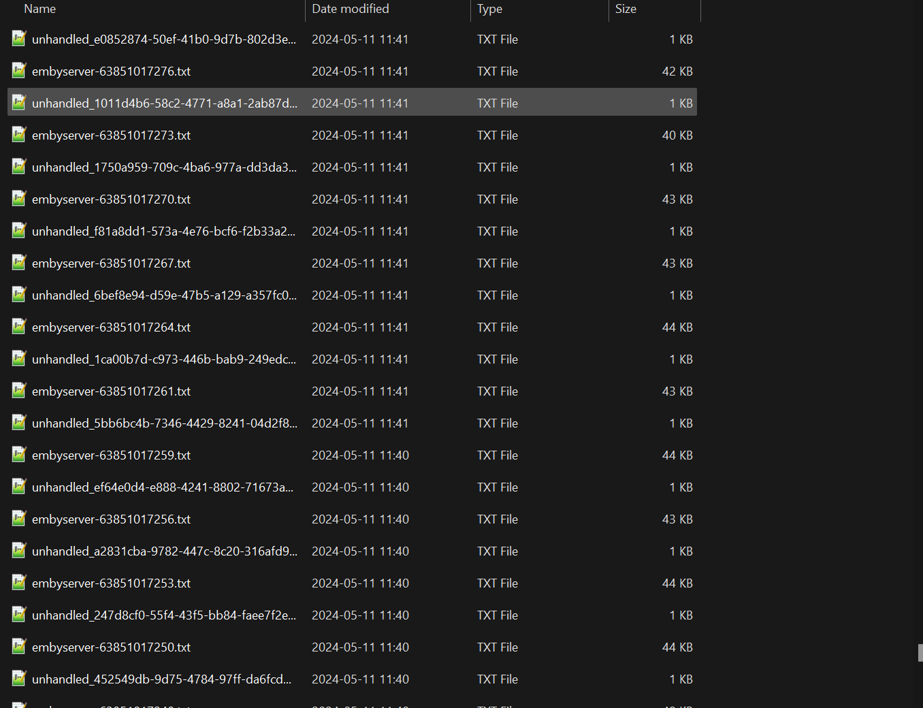Select file name unhandled_e0852874-50ef-41b0-9d7b-802d3e...
Screen dimensions: 923x708
(x=164, y=39)
